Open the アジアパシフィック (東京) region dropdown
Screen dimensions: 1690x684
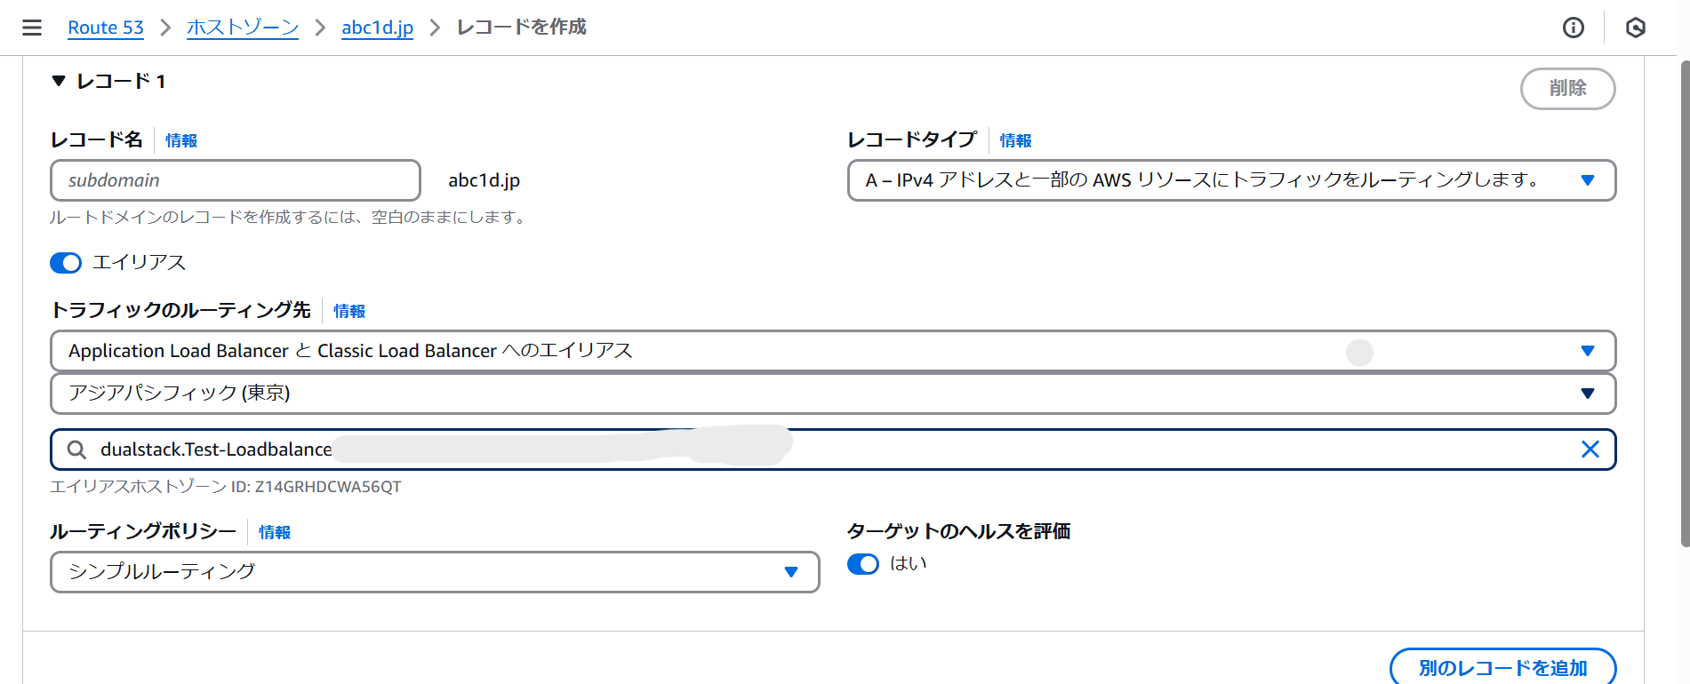click(833, 394)
